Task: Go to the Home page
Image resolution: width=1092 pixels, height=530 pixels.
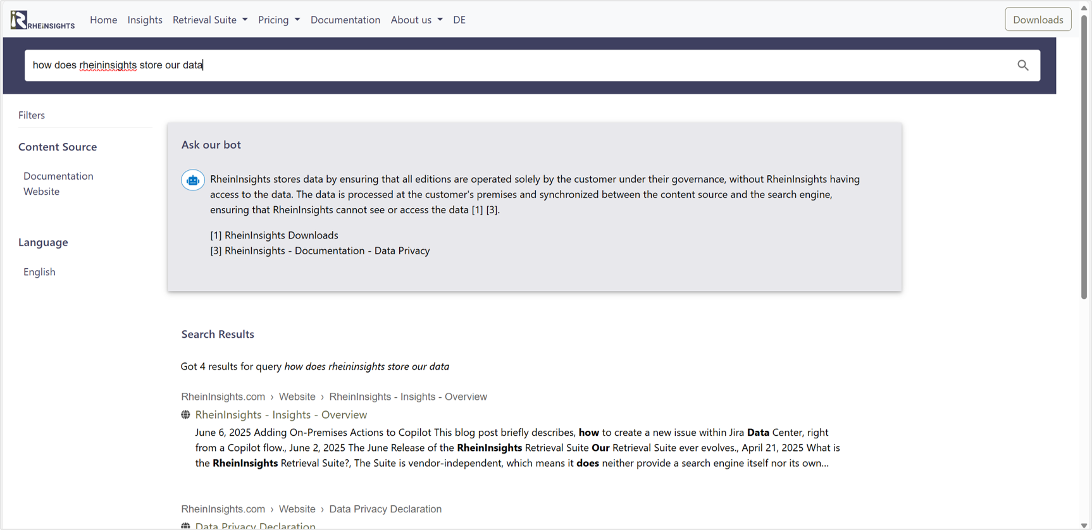Action: pyautogui.click(x=103, y=20)
